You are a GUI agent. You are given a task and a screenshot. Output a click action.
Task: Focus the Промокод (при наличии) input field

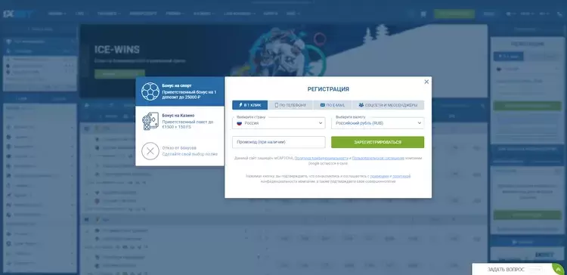pyautogui.click(x=279, y=142)
